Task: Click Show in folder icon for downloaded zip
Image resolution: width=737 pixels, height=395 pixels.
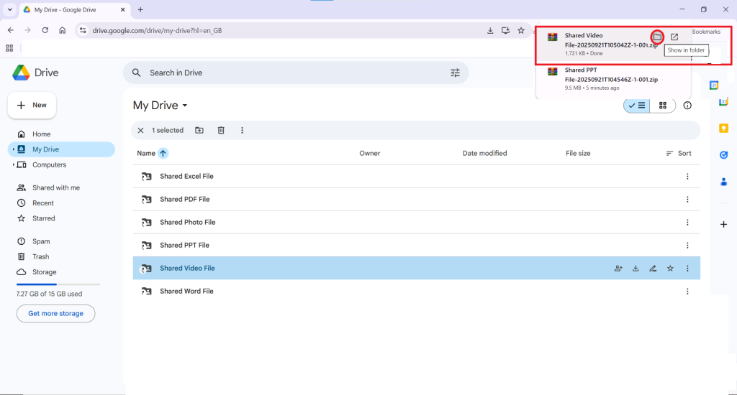Action: (657, 37)
